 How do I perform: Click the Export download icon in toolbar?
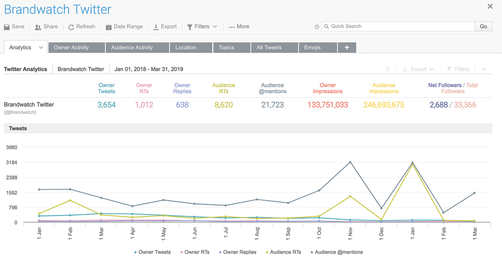coord(156,27)
